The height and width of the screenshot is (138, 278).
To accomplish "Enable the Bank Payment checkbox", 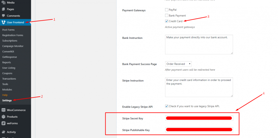I will [166, 15].
